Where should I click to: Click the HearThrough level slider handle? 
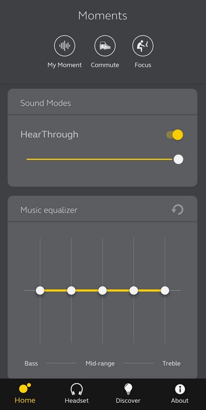point(179,159)
